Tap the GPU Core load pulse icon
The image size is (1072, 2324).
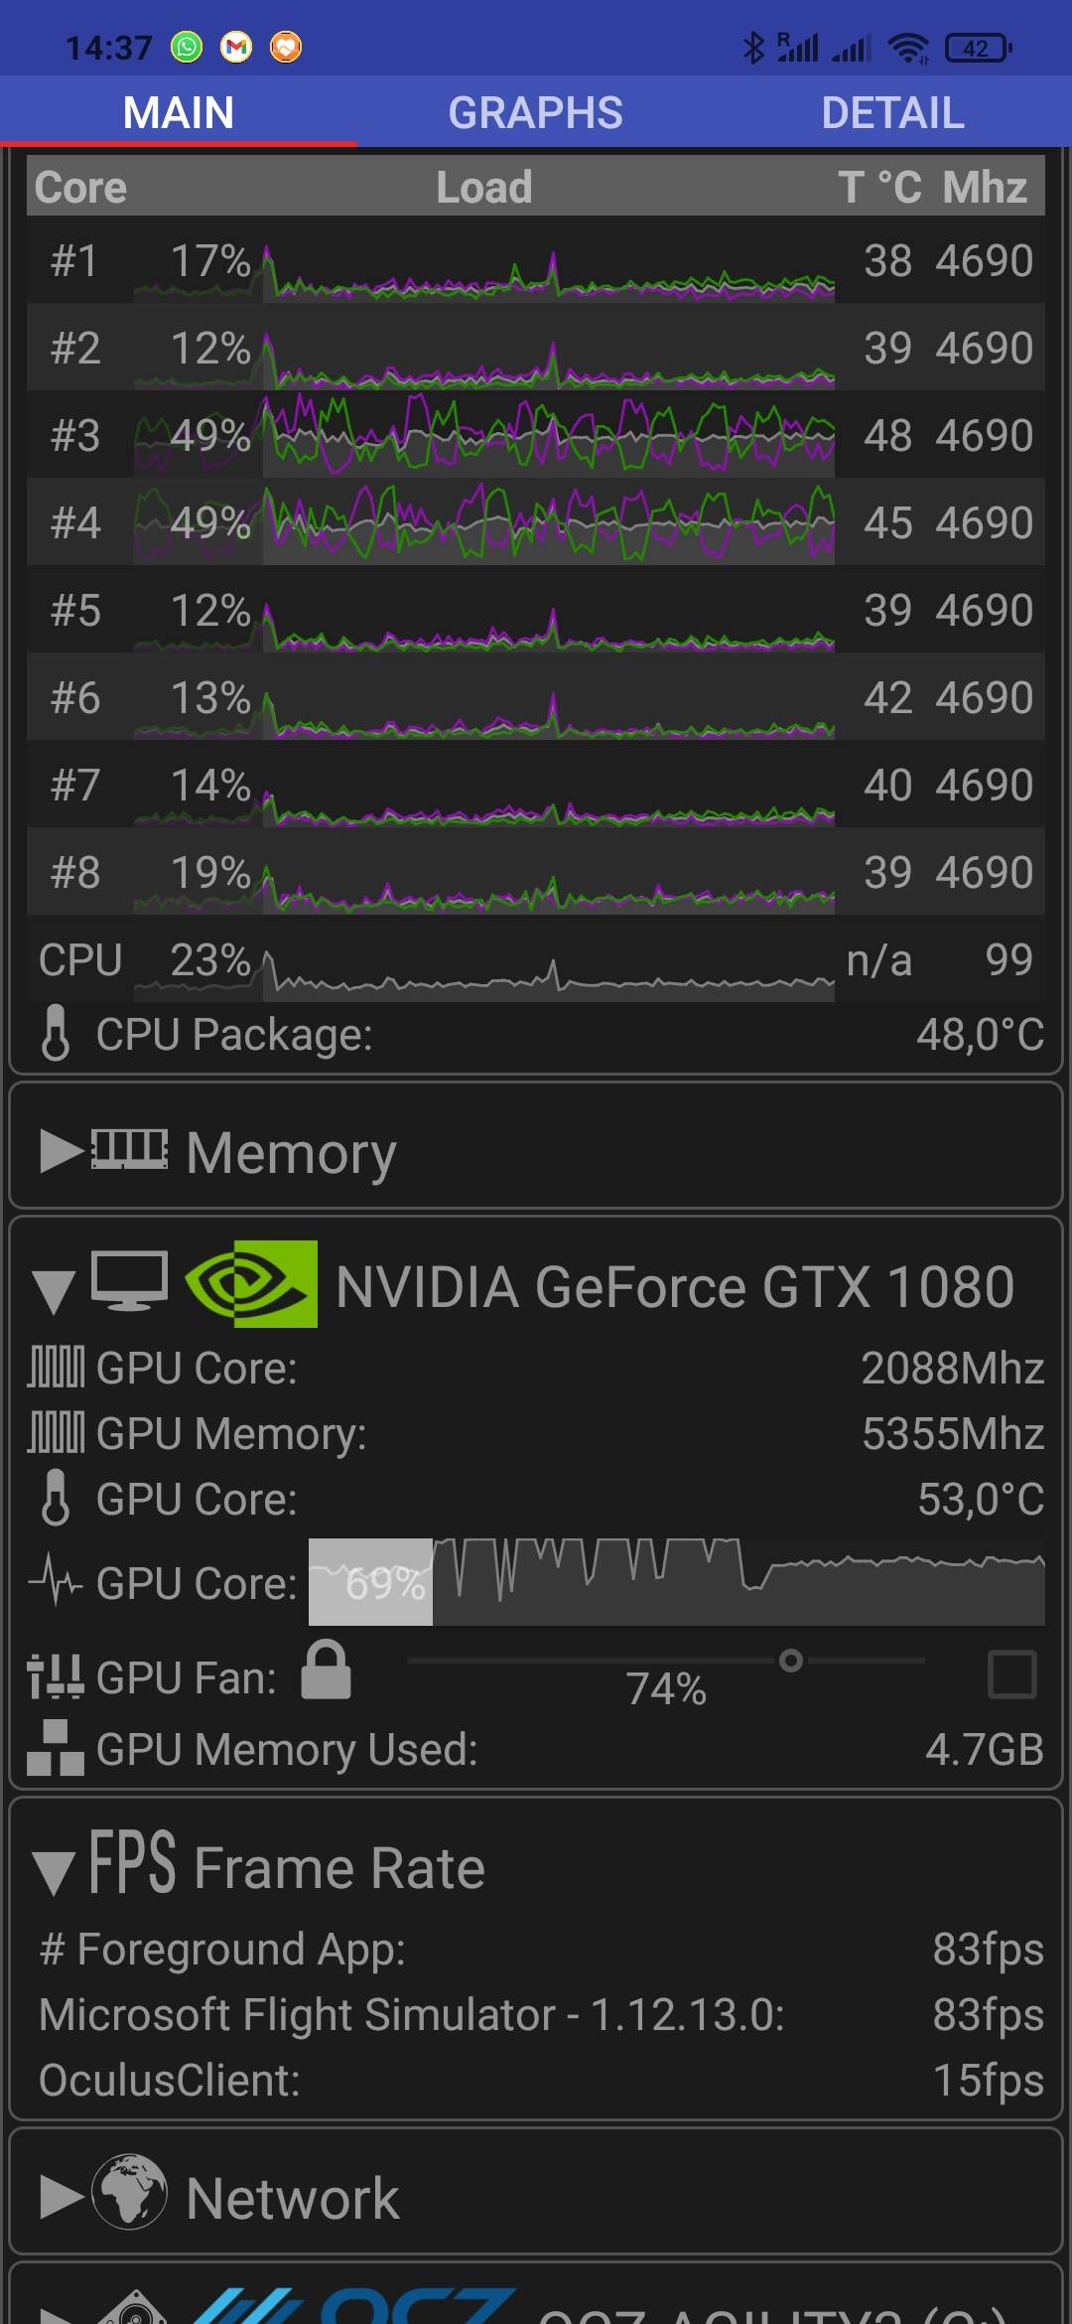click(x=56, y=1580)
